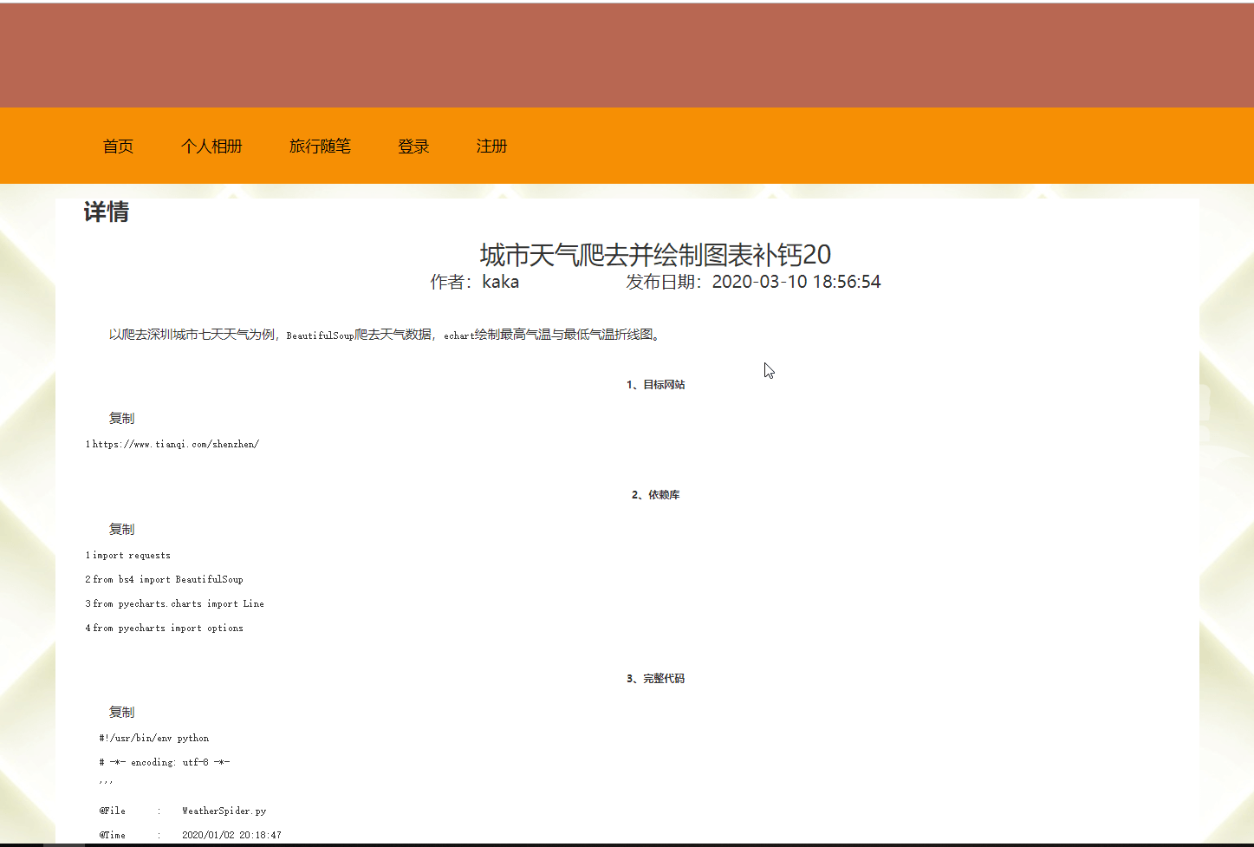
Task: Open the 首页 navigation item
Action: pyautogui.click(x=118, y=147)
